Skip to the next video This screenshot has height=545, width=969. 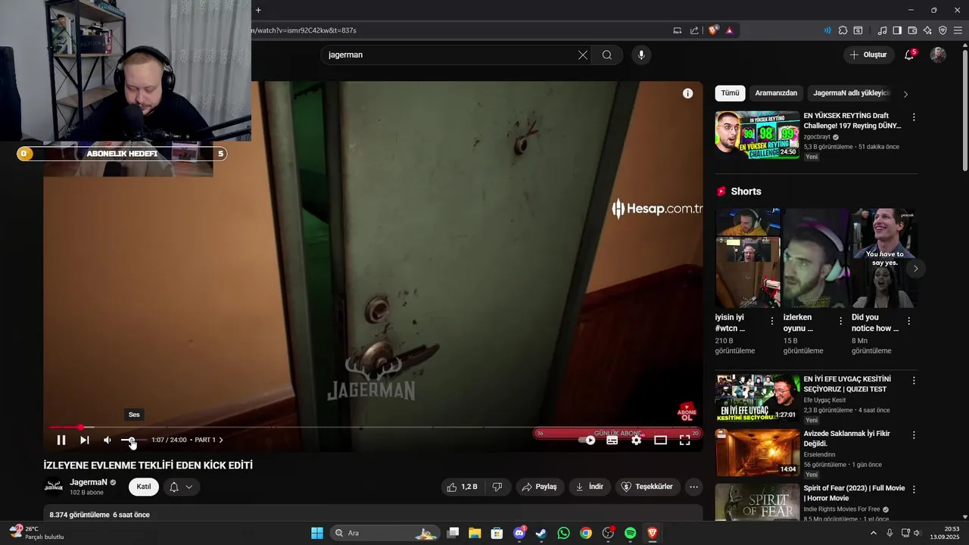(85, 440)
